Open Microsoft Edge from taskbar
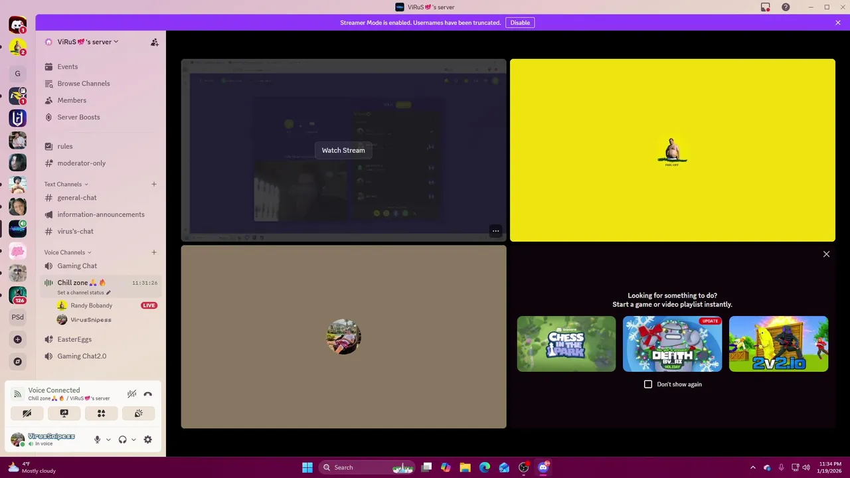This screenshot has width=850, height=478. pos(485,467)
